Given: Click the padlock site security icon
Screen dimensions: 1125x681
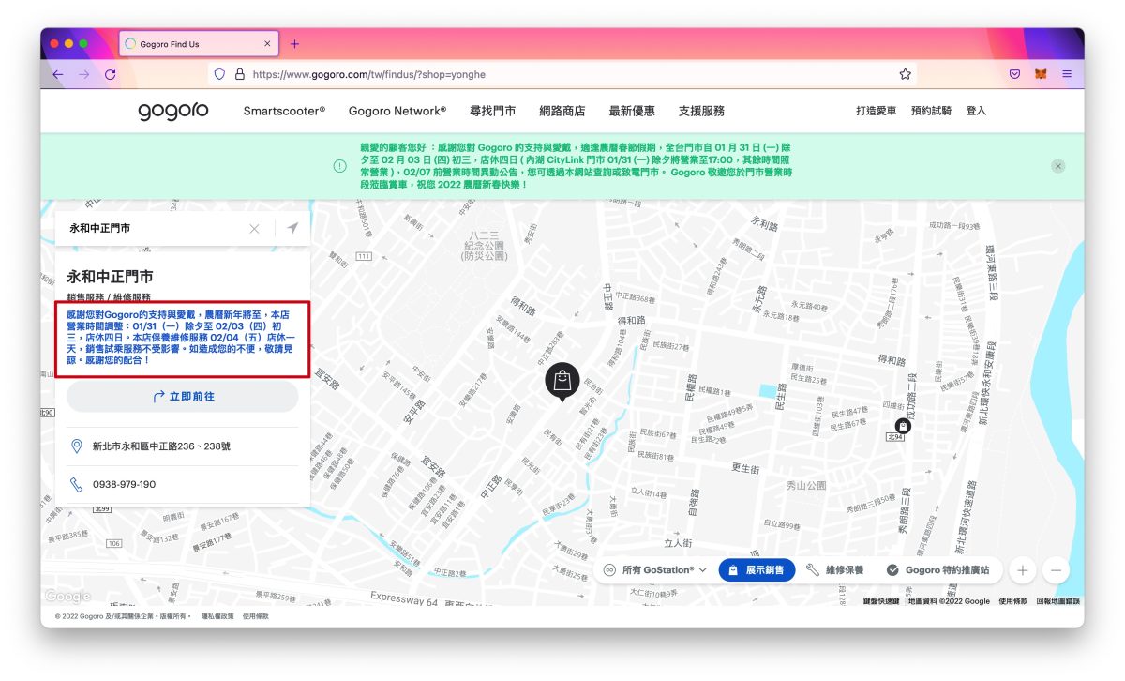Looking at the screenshot, I should pyautogui.click(x=239, y=74).
